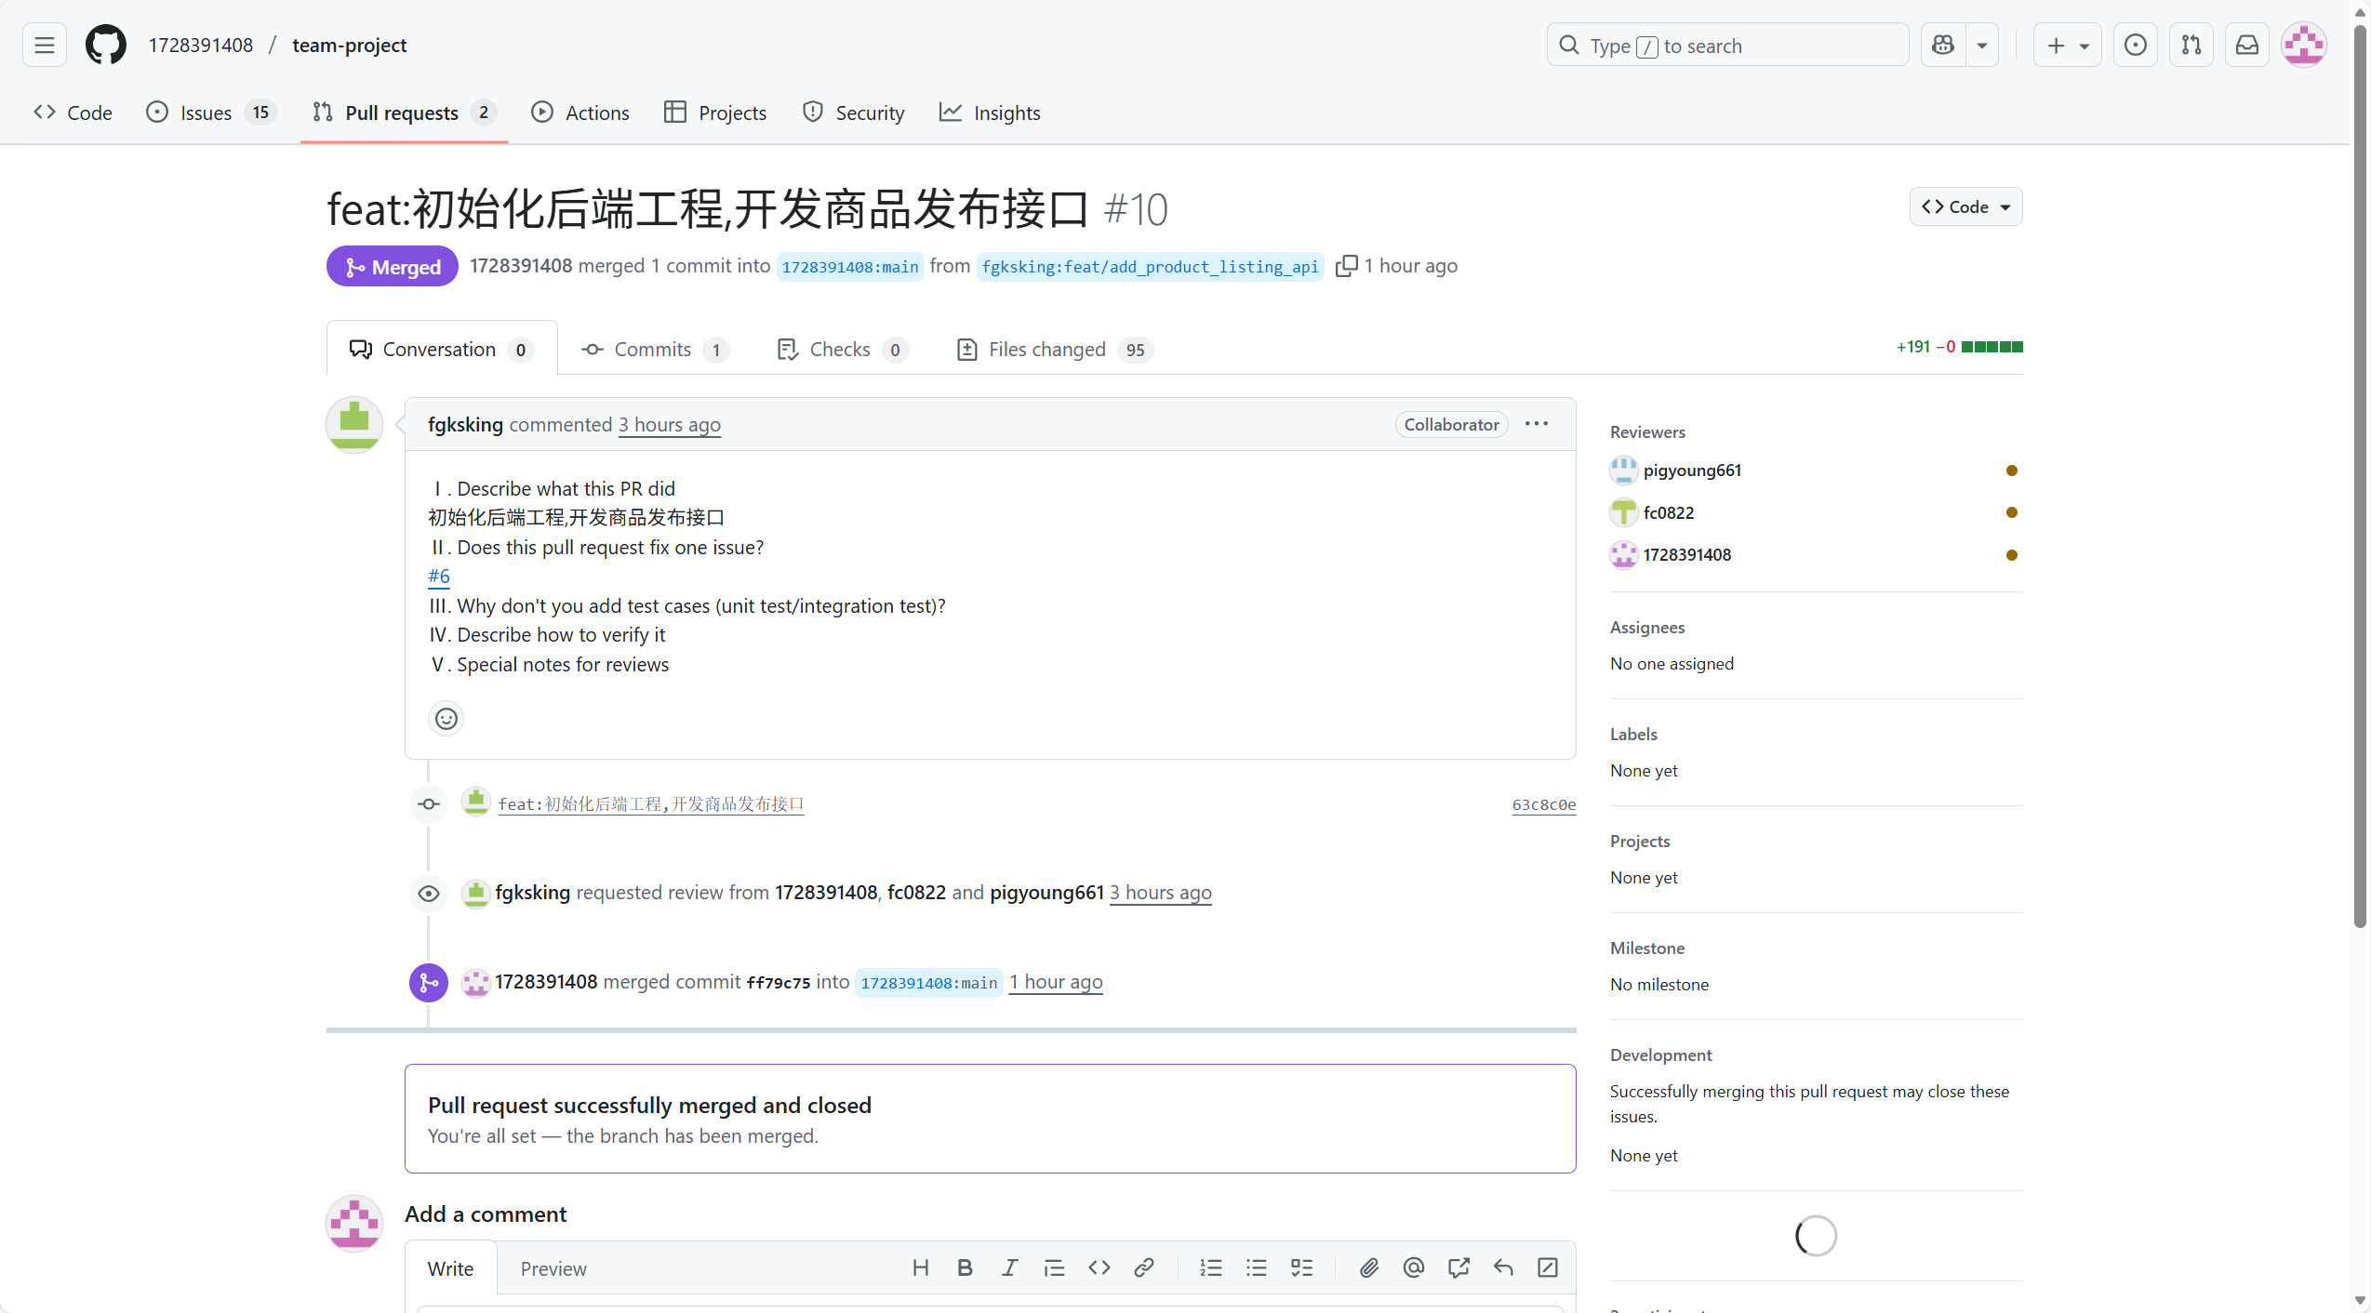The image size is (2371, 1313).
Task: Open commit hash 63c8c0e link
Action: [x=1543, y=804]
